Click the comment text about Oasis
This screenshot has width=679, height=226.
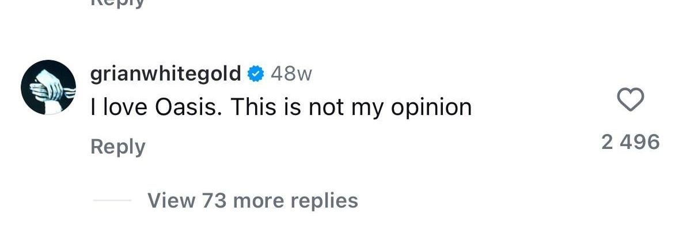pos(280,108)
